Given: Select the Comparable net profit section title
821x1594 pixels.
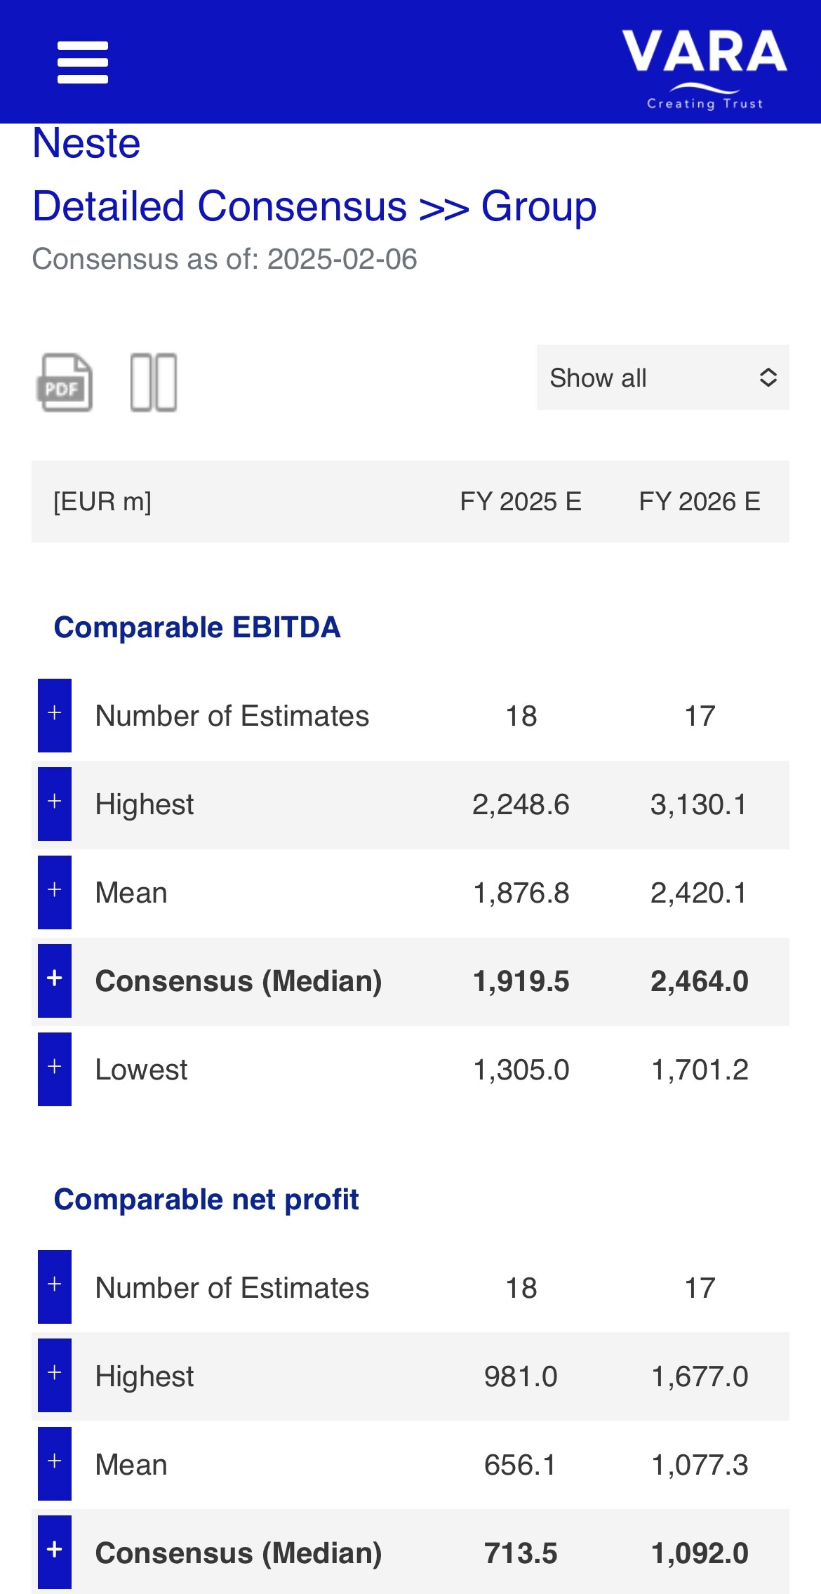Looking at the screenshot, I should (x=206, y=1200).
